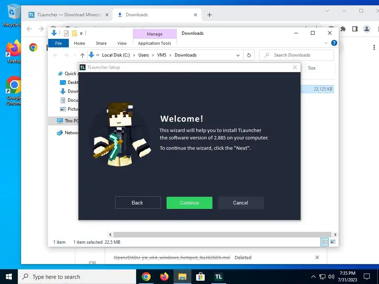Expand the ribbon with the chevron
379x284 pixels.
[x=326, y=43]
